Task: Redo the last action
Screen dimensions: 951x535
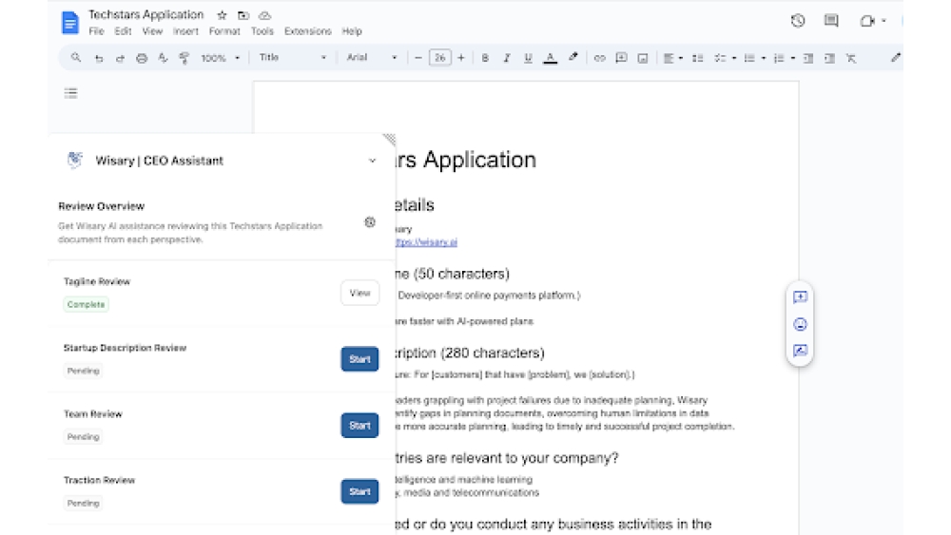Action: (x=120, y=58)
